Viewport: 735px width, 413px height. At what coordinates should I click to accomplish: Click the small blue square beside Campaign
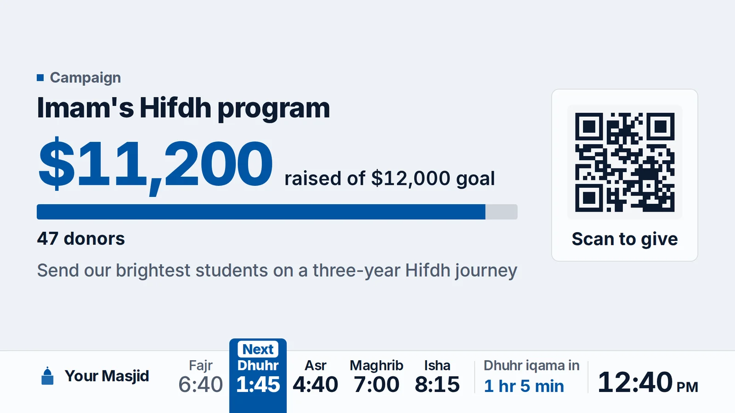40,78
